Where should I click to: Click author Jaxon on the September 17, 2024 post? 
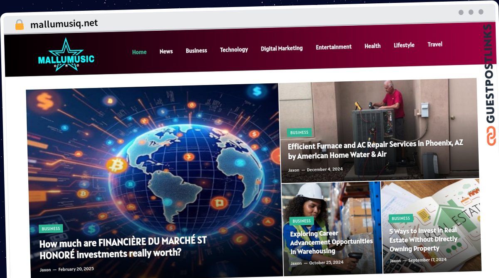click(x=395, y=261)
